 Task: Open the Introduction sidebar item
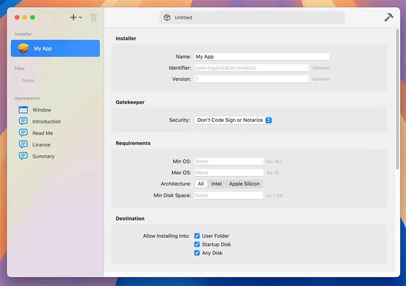tap(46, 122)
